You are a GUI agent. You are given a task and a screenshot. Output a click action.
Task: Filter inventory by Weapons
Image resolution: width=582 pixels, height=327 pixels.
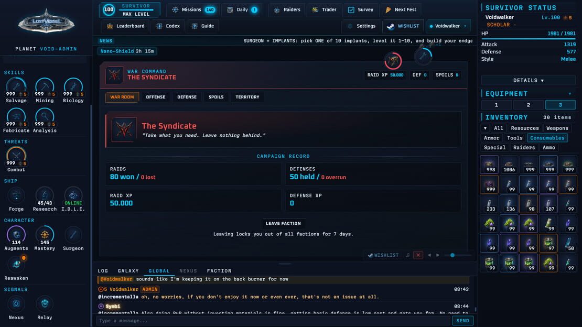[x=557, y=128]
